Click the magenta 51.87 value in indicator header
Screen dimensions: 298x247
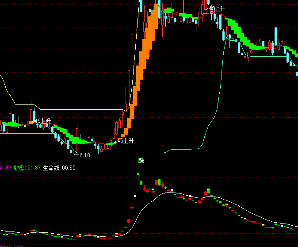point(5,168)
